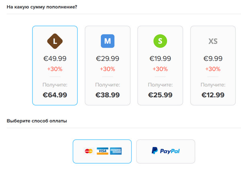Click the brown L package icon
The image size is (241, 169).
55,41
